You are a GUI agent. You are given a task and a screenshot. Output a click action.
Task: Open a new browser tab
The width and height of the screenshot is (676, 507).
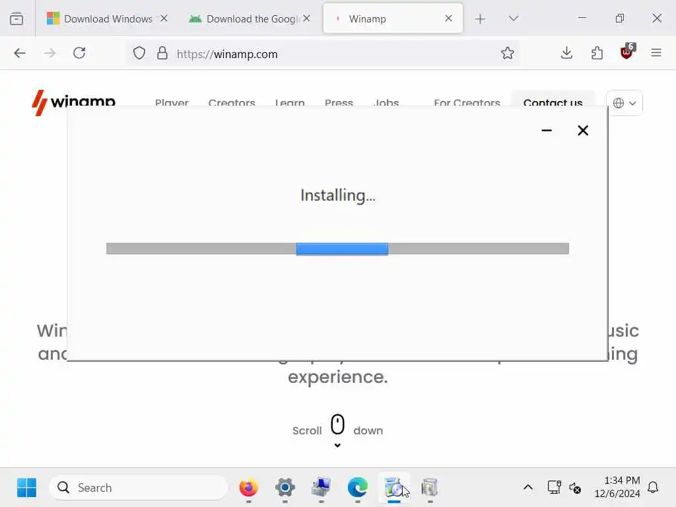coord(481,18)
